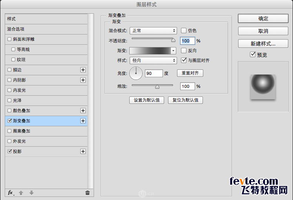Open the 混合模式 dropdown set to 正常

tap(153, 31)
